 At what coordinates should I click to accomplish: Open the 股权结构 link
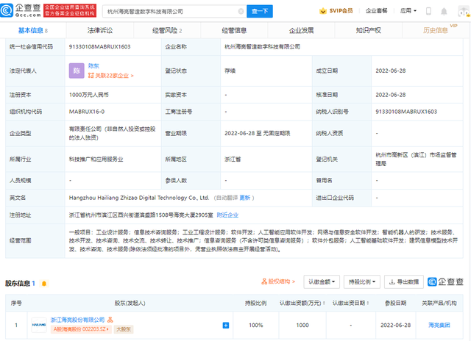coord(278,281)
